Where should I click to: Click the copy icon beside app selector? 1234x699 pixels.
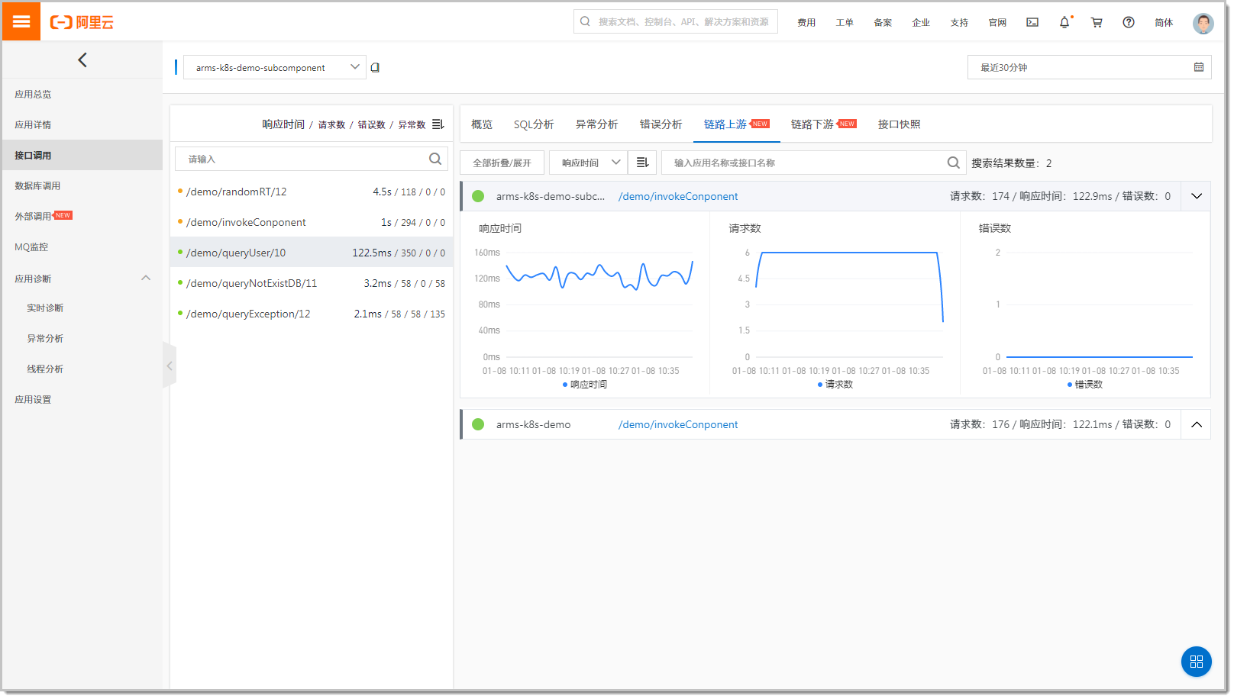coord(375,67)
